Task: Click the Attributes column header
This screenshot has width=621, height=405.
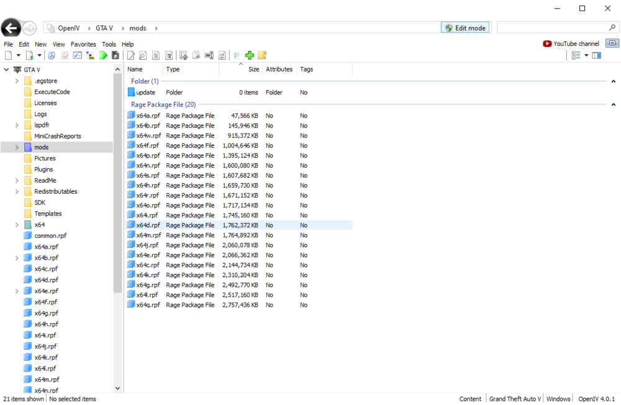Action: tap(279, 70)
